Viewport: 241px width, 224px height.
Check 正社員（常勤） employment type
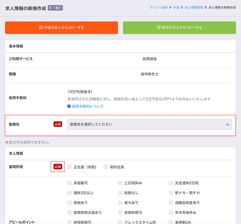tap(70, 167)
